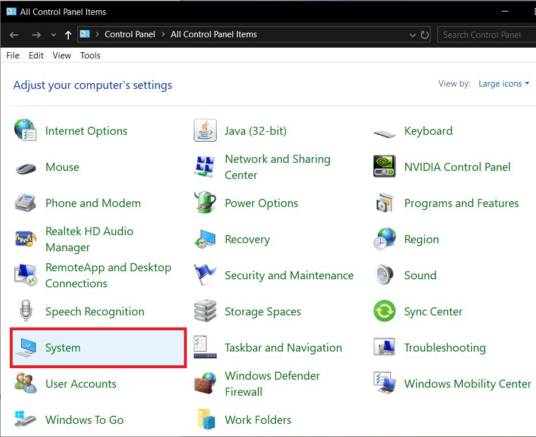The image size is (536, 437).
Task: Open the Java (32-bit) link
Action: coord(256,131)
